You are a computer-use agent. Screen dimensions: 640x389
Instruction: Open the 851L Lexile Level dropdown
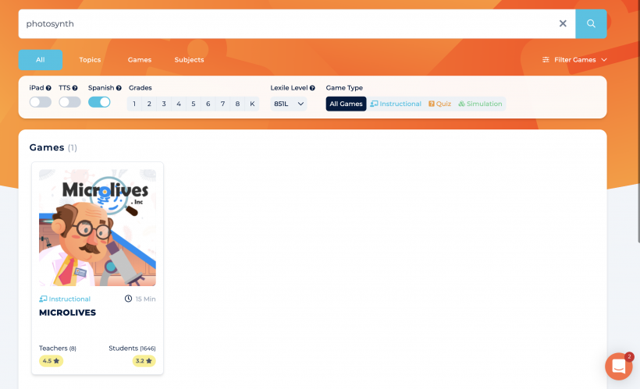(289, 104)
